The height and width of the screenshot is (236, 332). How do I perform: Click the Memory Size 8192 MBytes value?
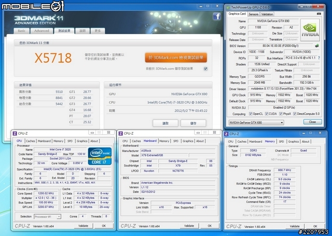click(x=253, y=155)
